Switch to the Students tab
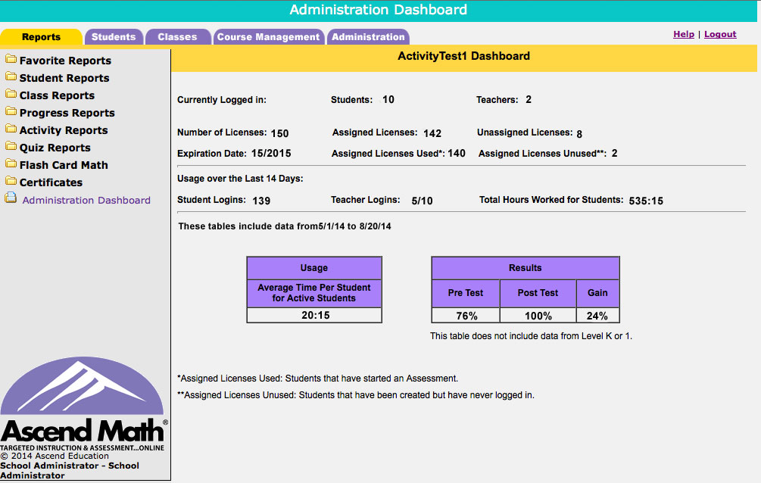 [114, 37]
